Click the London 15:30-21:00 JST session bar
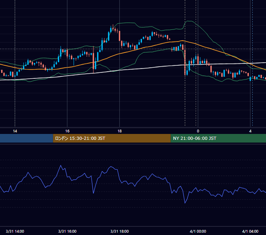 pyautogui.click(x=112, y=138)
